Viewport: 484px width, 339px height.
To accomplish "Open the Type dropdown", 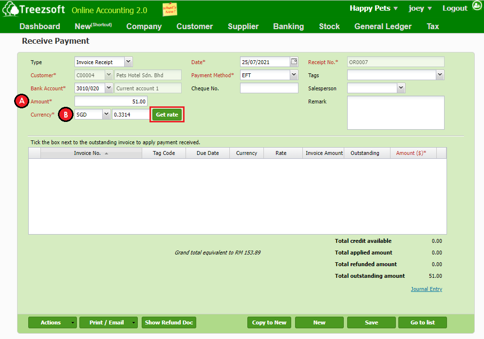I will [x=128, y=62].
